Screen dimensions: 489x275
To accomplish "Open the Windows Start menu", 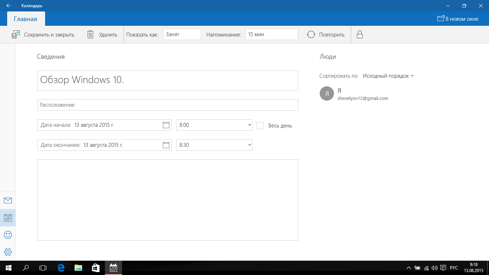I will click(x=9, y=268).
